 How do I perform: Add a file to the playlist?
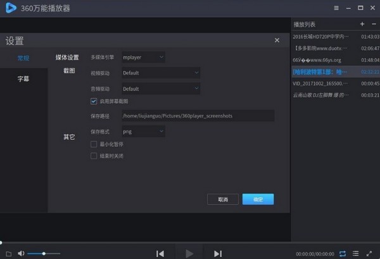click(362, 24)
